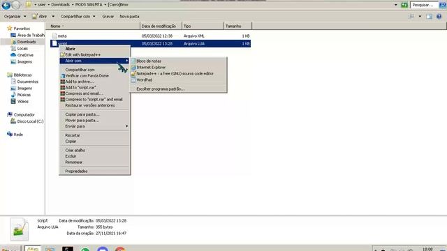The width and height of the screenshot is (447, 251).
Task: Open with Notepad++ source code editor
Action: pos(175,73)
